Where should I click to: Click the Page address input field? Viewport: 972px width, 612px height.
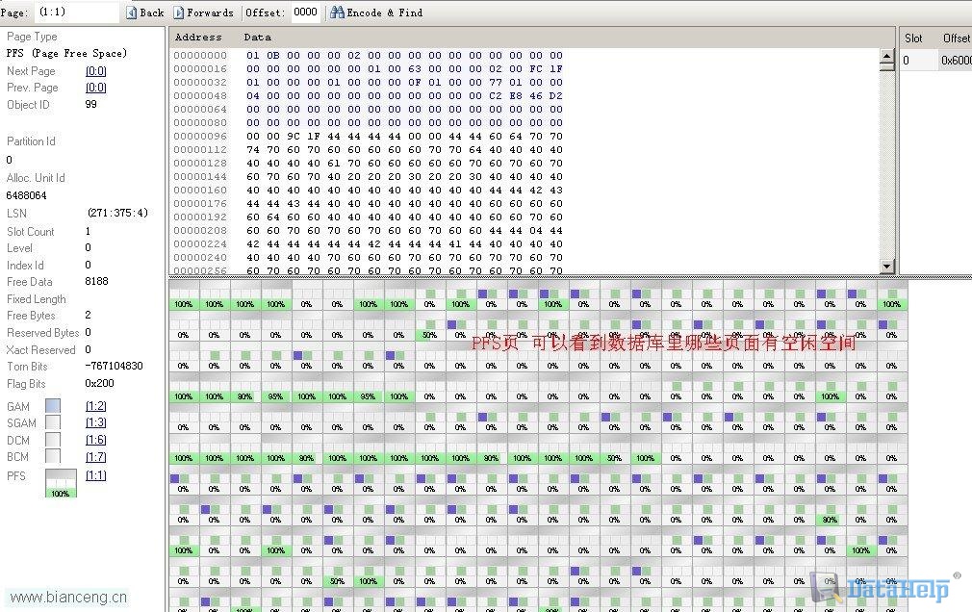click(76, 13)
